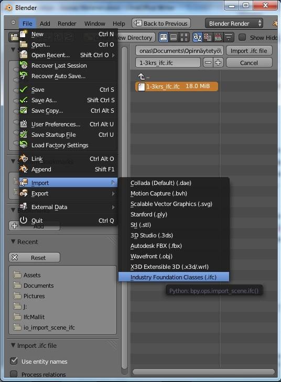Open User Preferences...
Screen dimensions: 281x382
coord(68,124)
